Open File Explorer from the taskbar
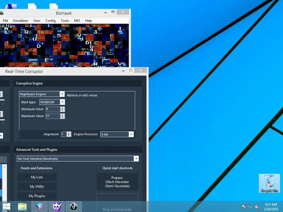283x212 pixels. (x=22, y=206)
